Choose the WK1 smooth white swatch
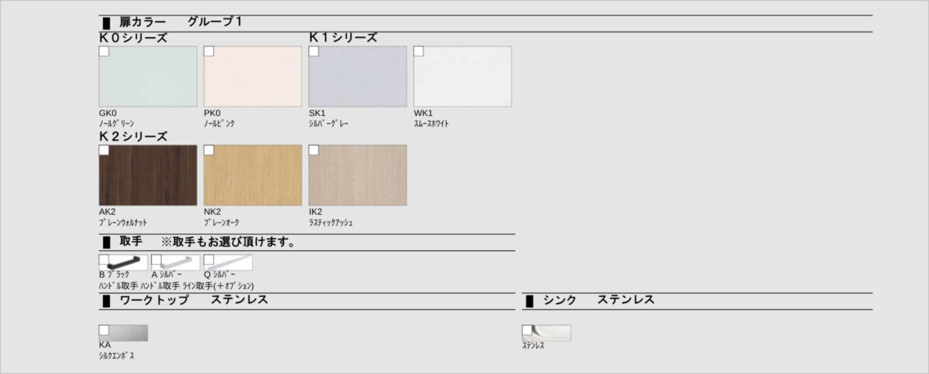The image size is (929, 374). (x=462, y=76)
